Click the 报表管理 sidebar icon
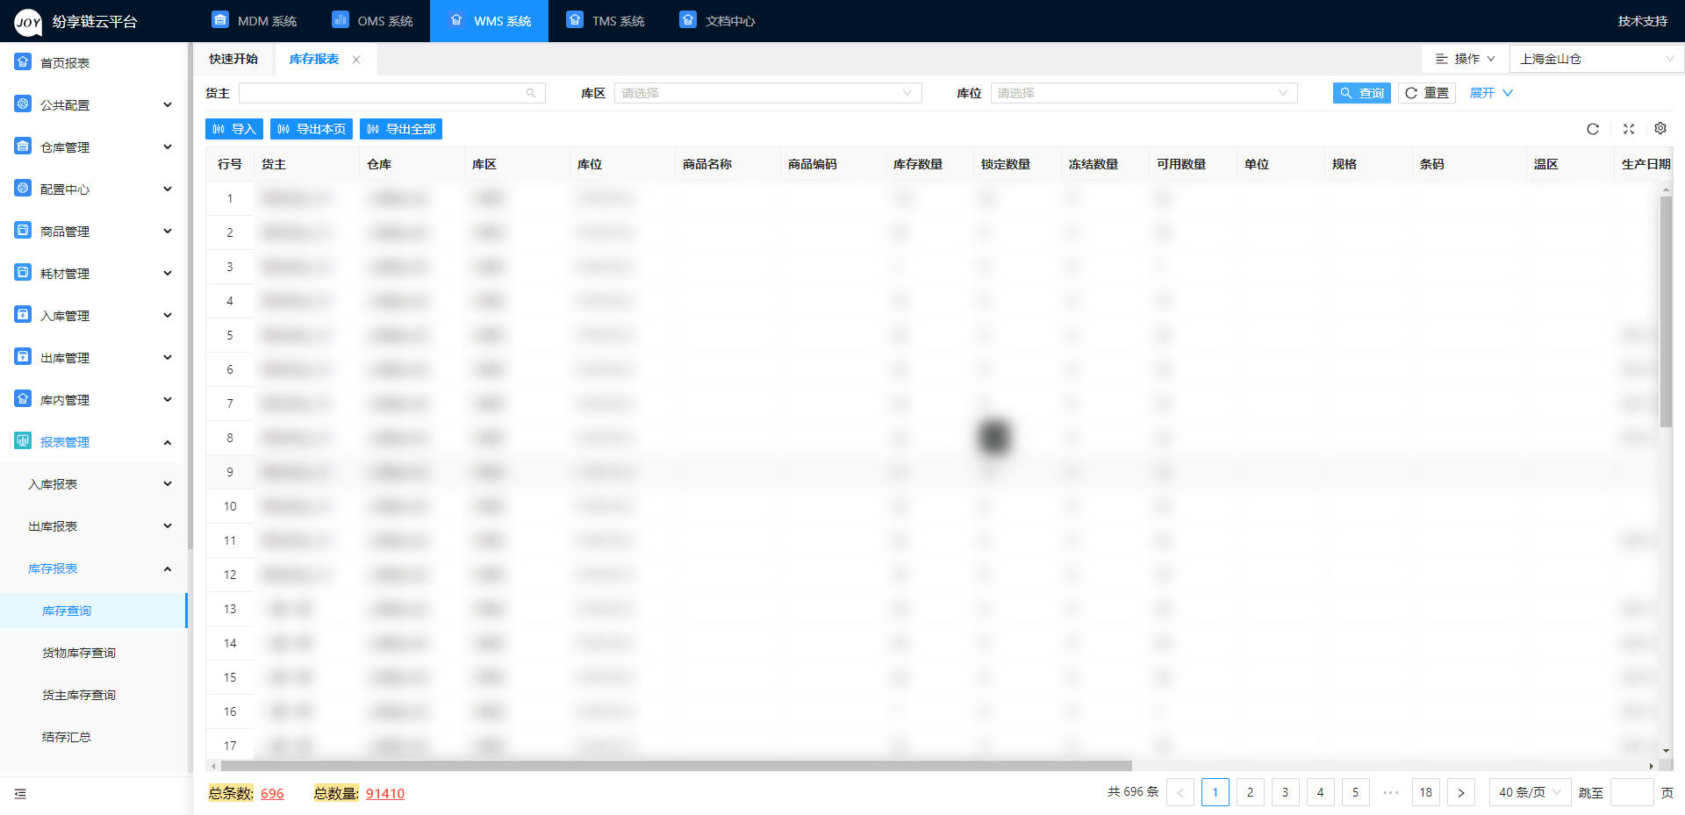 [23, 441]
